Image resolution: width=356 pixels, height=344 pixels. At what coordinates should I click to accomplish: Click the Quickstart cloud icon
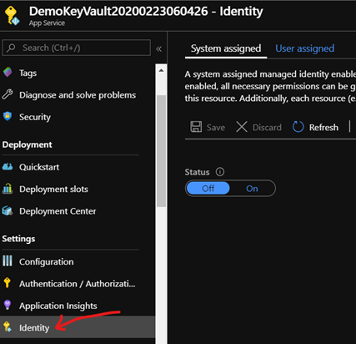pyautogui.click(x=8, y=167)
